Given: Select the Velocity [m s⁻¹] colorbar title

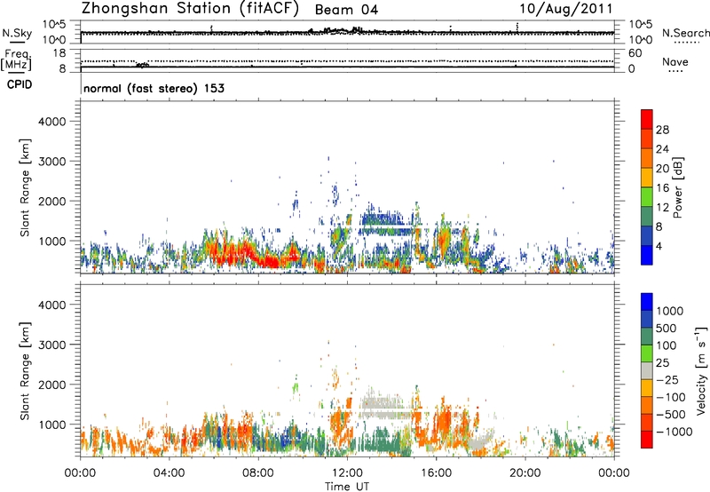Looking at the screenshot, I should coord(701,370).
